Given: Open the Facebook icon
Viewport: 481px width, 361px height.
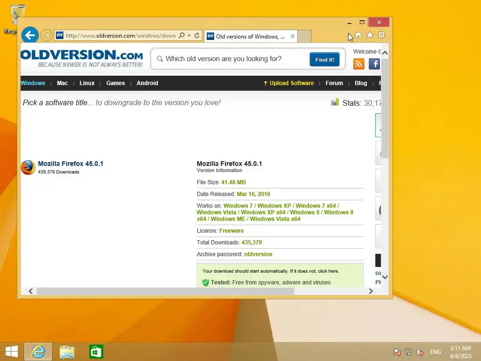Looking at the screenshot, I should click(374, 64).
